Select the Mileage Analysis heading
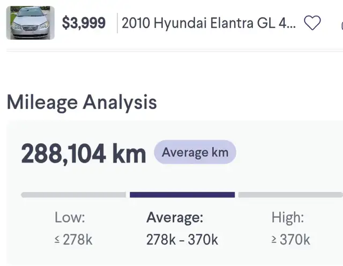The height and width of the screenshot is (266, 343). [82, 102]
